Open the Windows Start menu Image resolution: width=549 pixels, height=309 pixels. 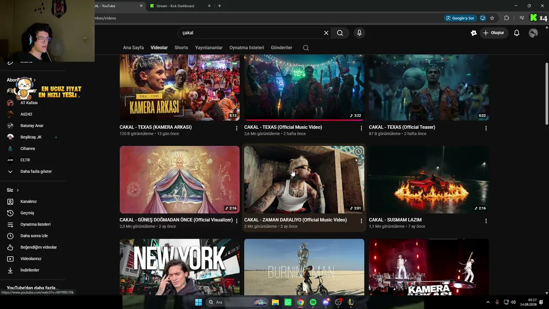click(199, 302)
